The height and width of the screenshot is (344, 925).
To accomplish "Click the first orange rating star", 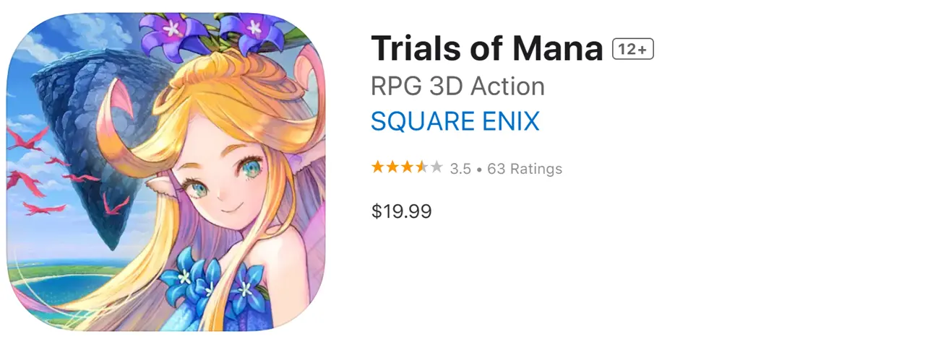I will point(377,168).
